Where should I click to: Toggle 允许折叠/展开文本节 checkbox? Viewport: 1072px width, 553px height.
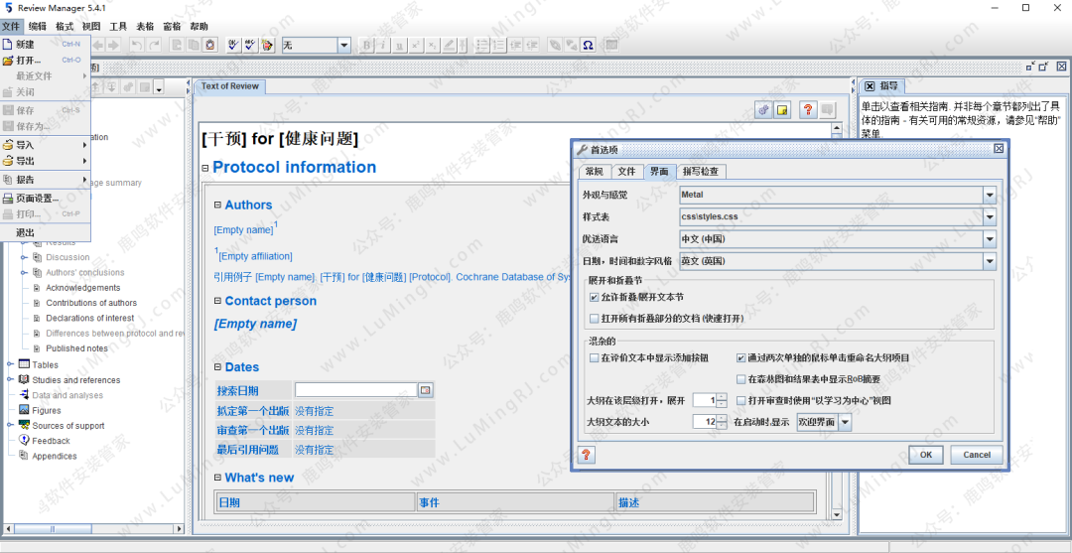[x=594, y=297]
